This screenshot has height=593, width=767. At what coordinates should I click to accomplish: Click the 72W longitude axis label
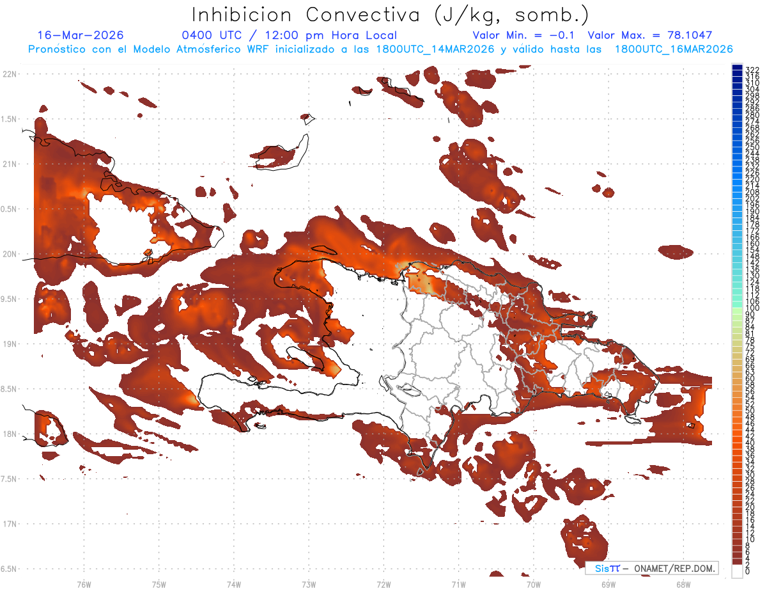pos(383,584)
